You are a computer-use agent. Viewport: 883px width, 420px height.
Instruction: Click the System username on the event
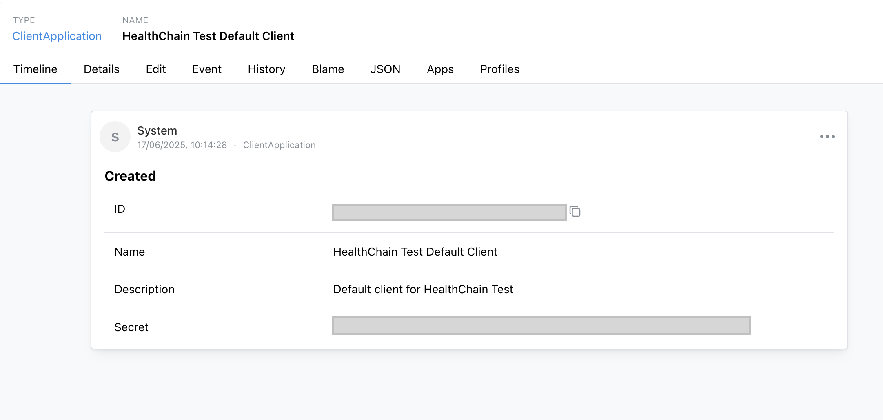pyautogui.click(x=157, y=130)
